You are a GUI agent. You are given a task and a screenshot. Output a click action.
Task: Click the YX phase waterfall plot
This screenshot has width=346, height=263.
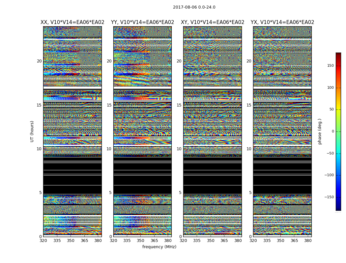[282, 131]
